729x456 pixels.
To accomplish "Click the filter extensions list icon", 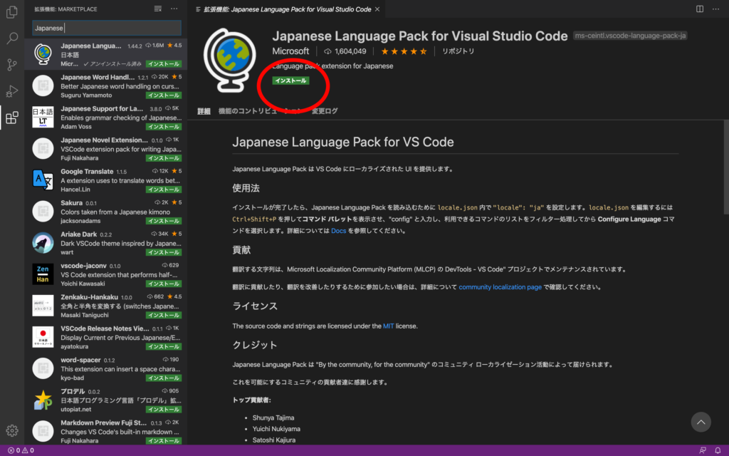I will [158, 9].
